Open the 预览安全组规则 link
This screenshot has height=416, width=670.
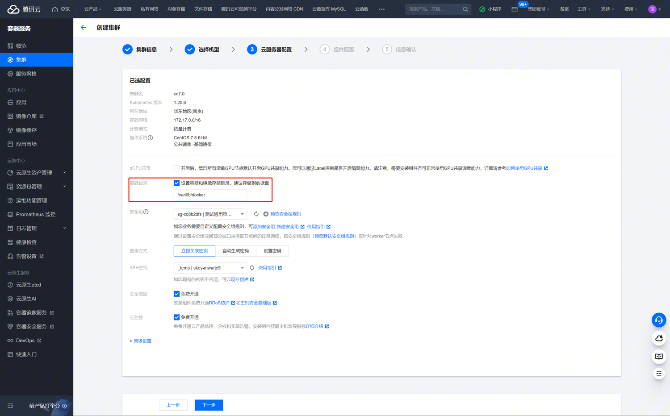coord(285,214)
